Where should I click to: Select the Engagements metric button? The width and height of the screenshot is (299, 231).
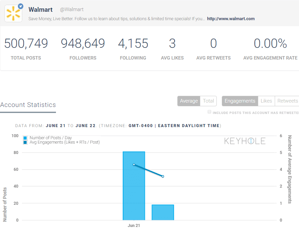[240, 101]
